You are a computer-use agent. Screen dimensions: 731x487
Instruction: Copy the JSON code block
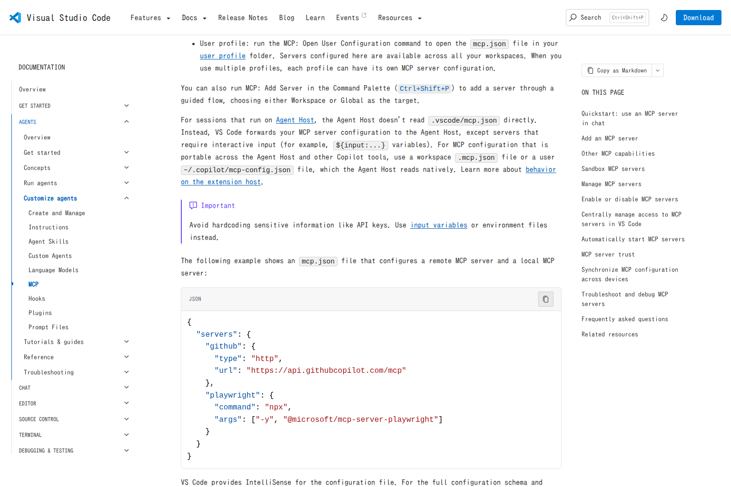point(546,299)
